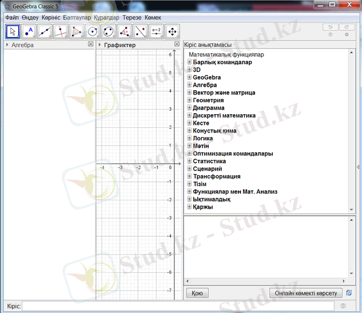Click inside the Кіріс input field
The image size is (362, 313).
tap(178, 306)
